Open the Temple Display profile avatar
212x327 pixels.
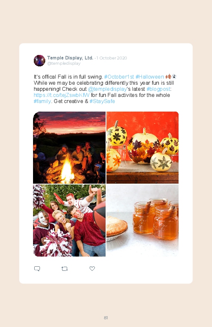[x=40, y=61]
